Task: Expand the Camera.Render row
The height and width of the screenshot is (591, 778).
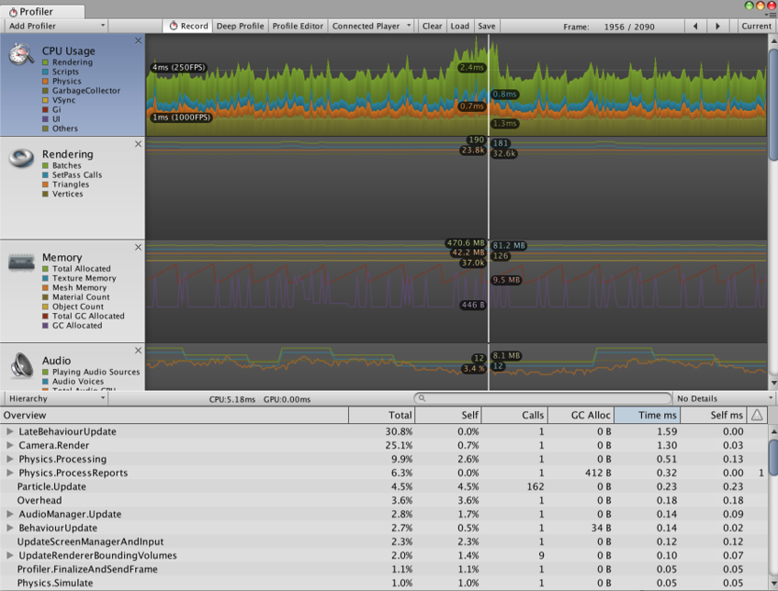Action: [8, 445]
